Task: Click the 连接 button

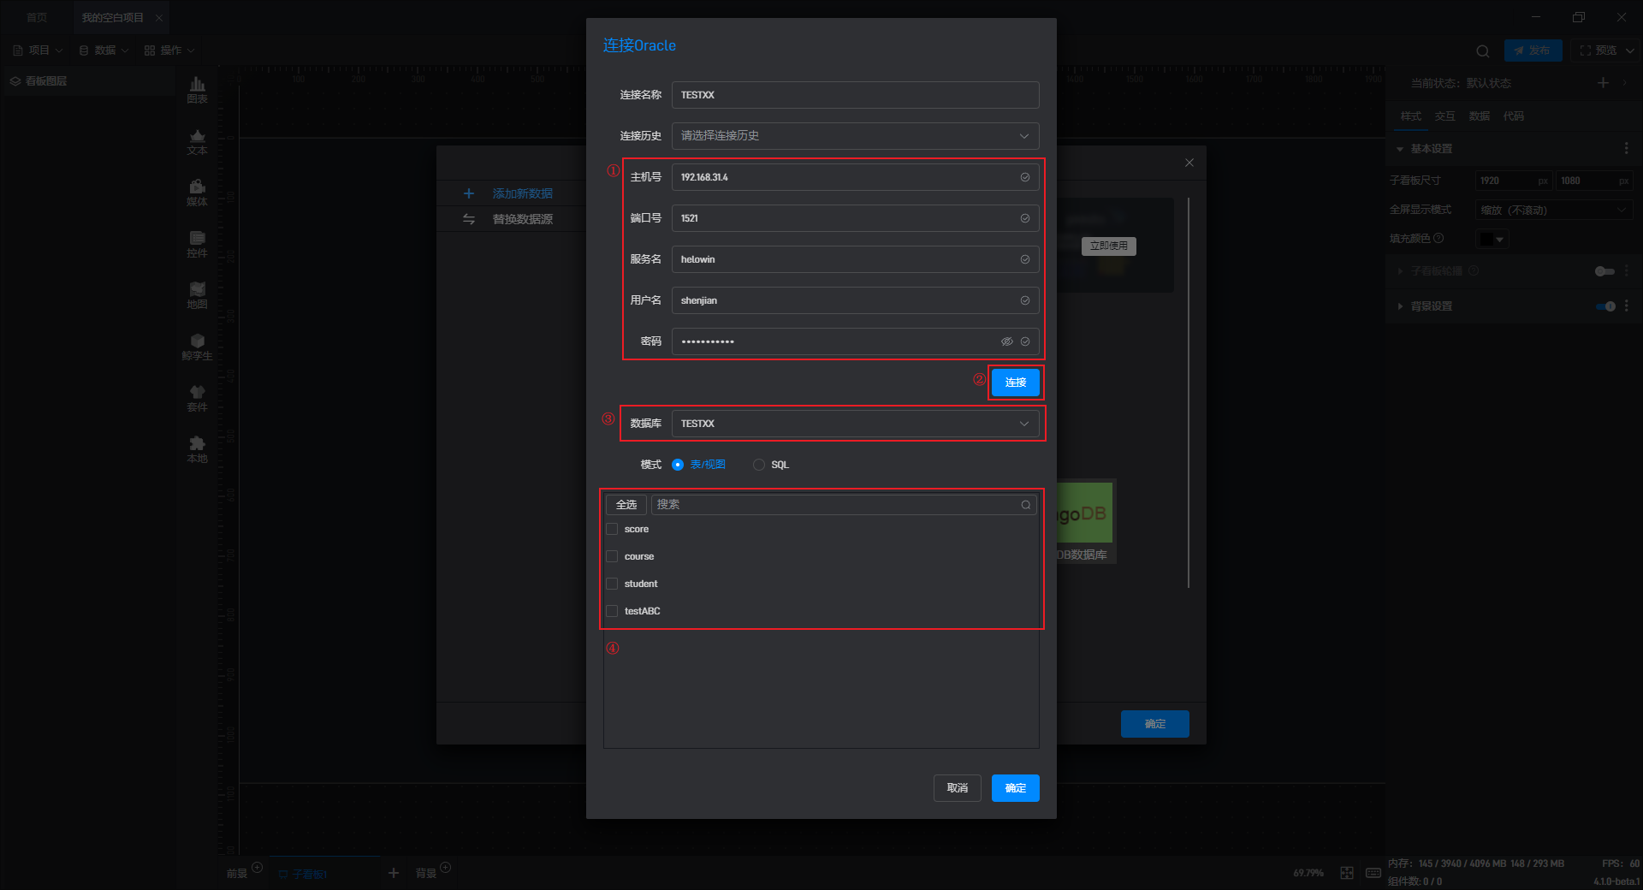Action: 1016,383
